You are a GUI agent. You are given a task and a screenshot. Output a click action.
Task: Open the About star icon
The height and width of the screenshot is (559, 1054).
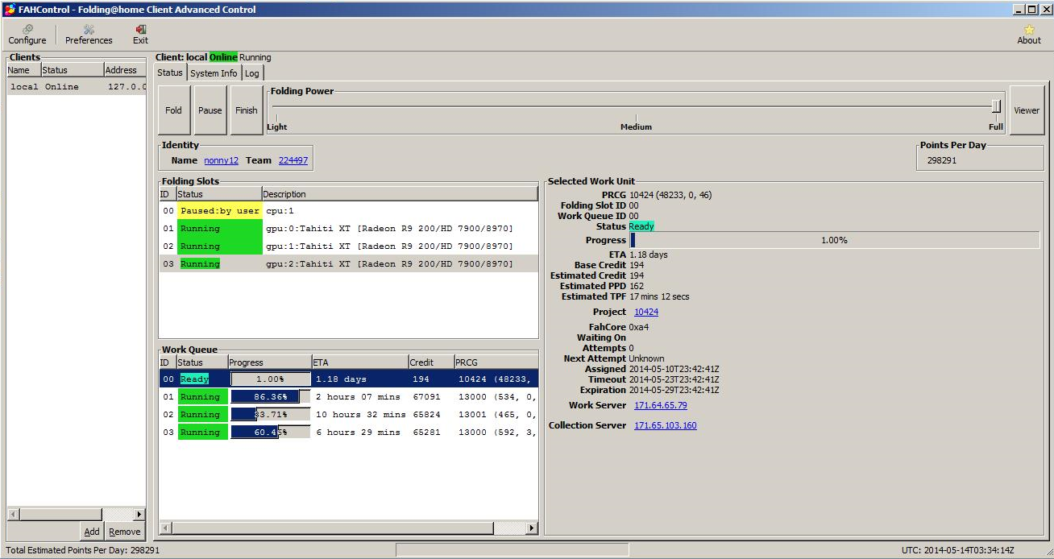tap(1028, 35)
